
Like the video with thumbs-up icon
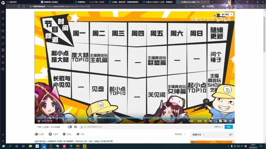[36, 134]
